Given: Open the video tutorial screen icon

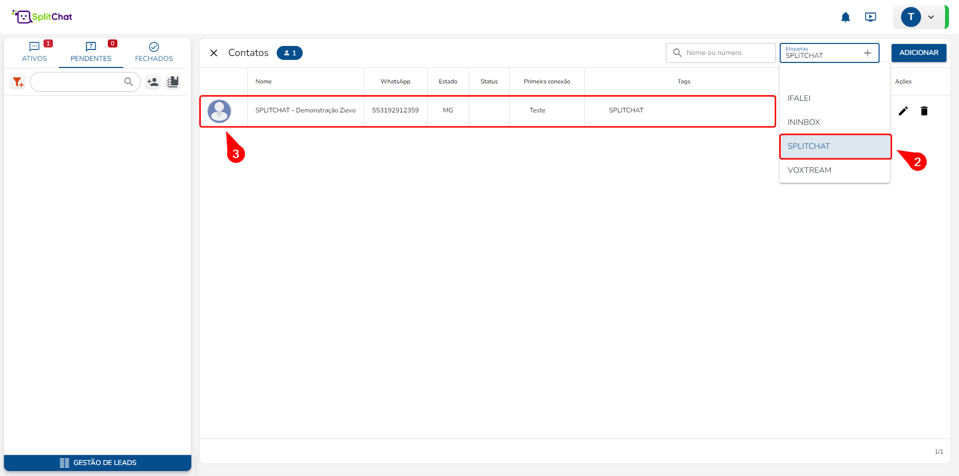Looking at the screenshot, I should [870, 17].
